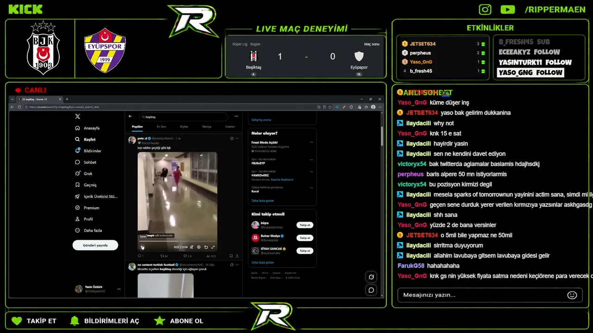593x333 pixels.
Task: Open more options on Fırsat Modu trend
Action: coord(311,142)
